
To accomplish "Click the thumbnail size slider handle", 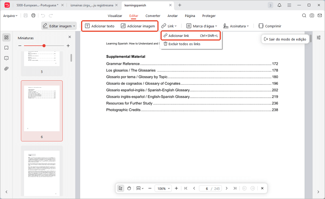I will [44, 46].
